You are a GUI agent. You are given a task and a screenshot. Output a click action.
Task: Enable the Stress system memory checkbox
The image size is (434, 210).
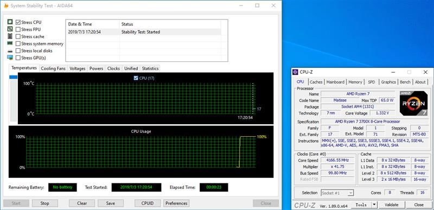click(x=18, y=44)
